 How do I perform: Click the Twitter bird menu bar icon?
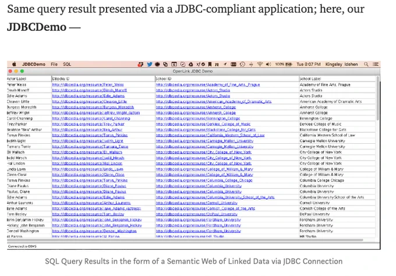pyautogui.click(x=150, y=65)
